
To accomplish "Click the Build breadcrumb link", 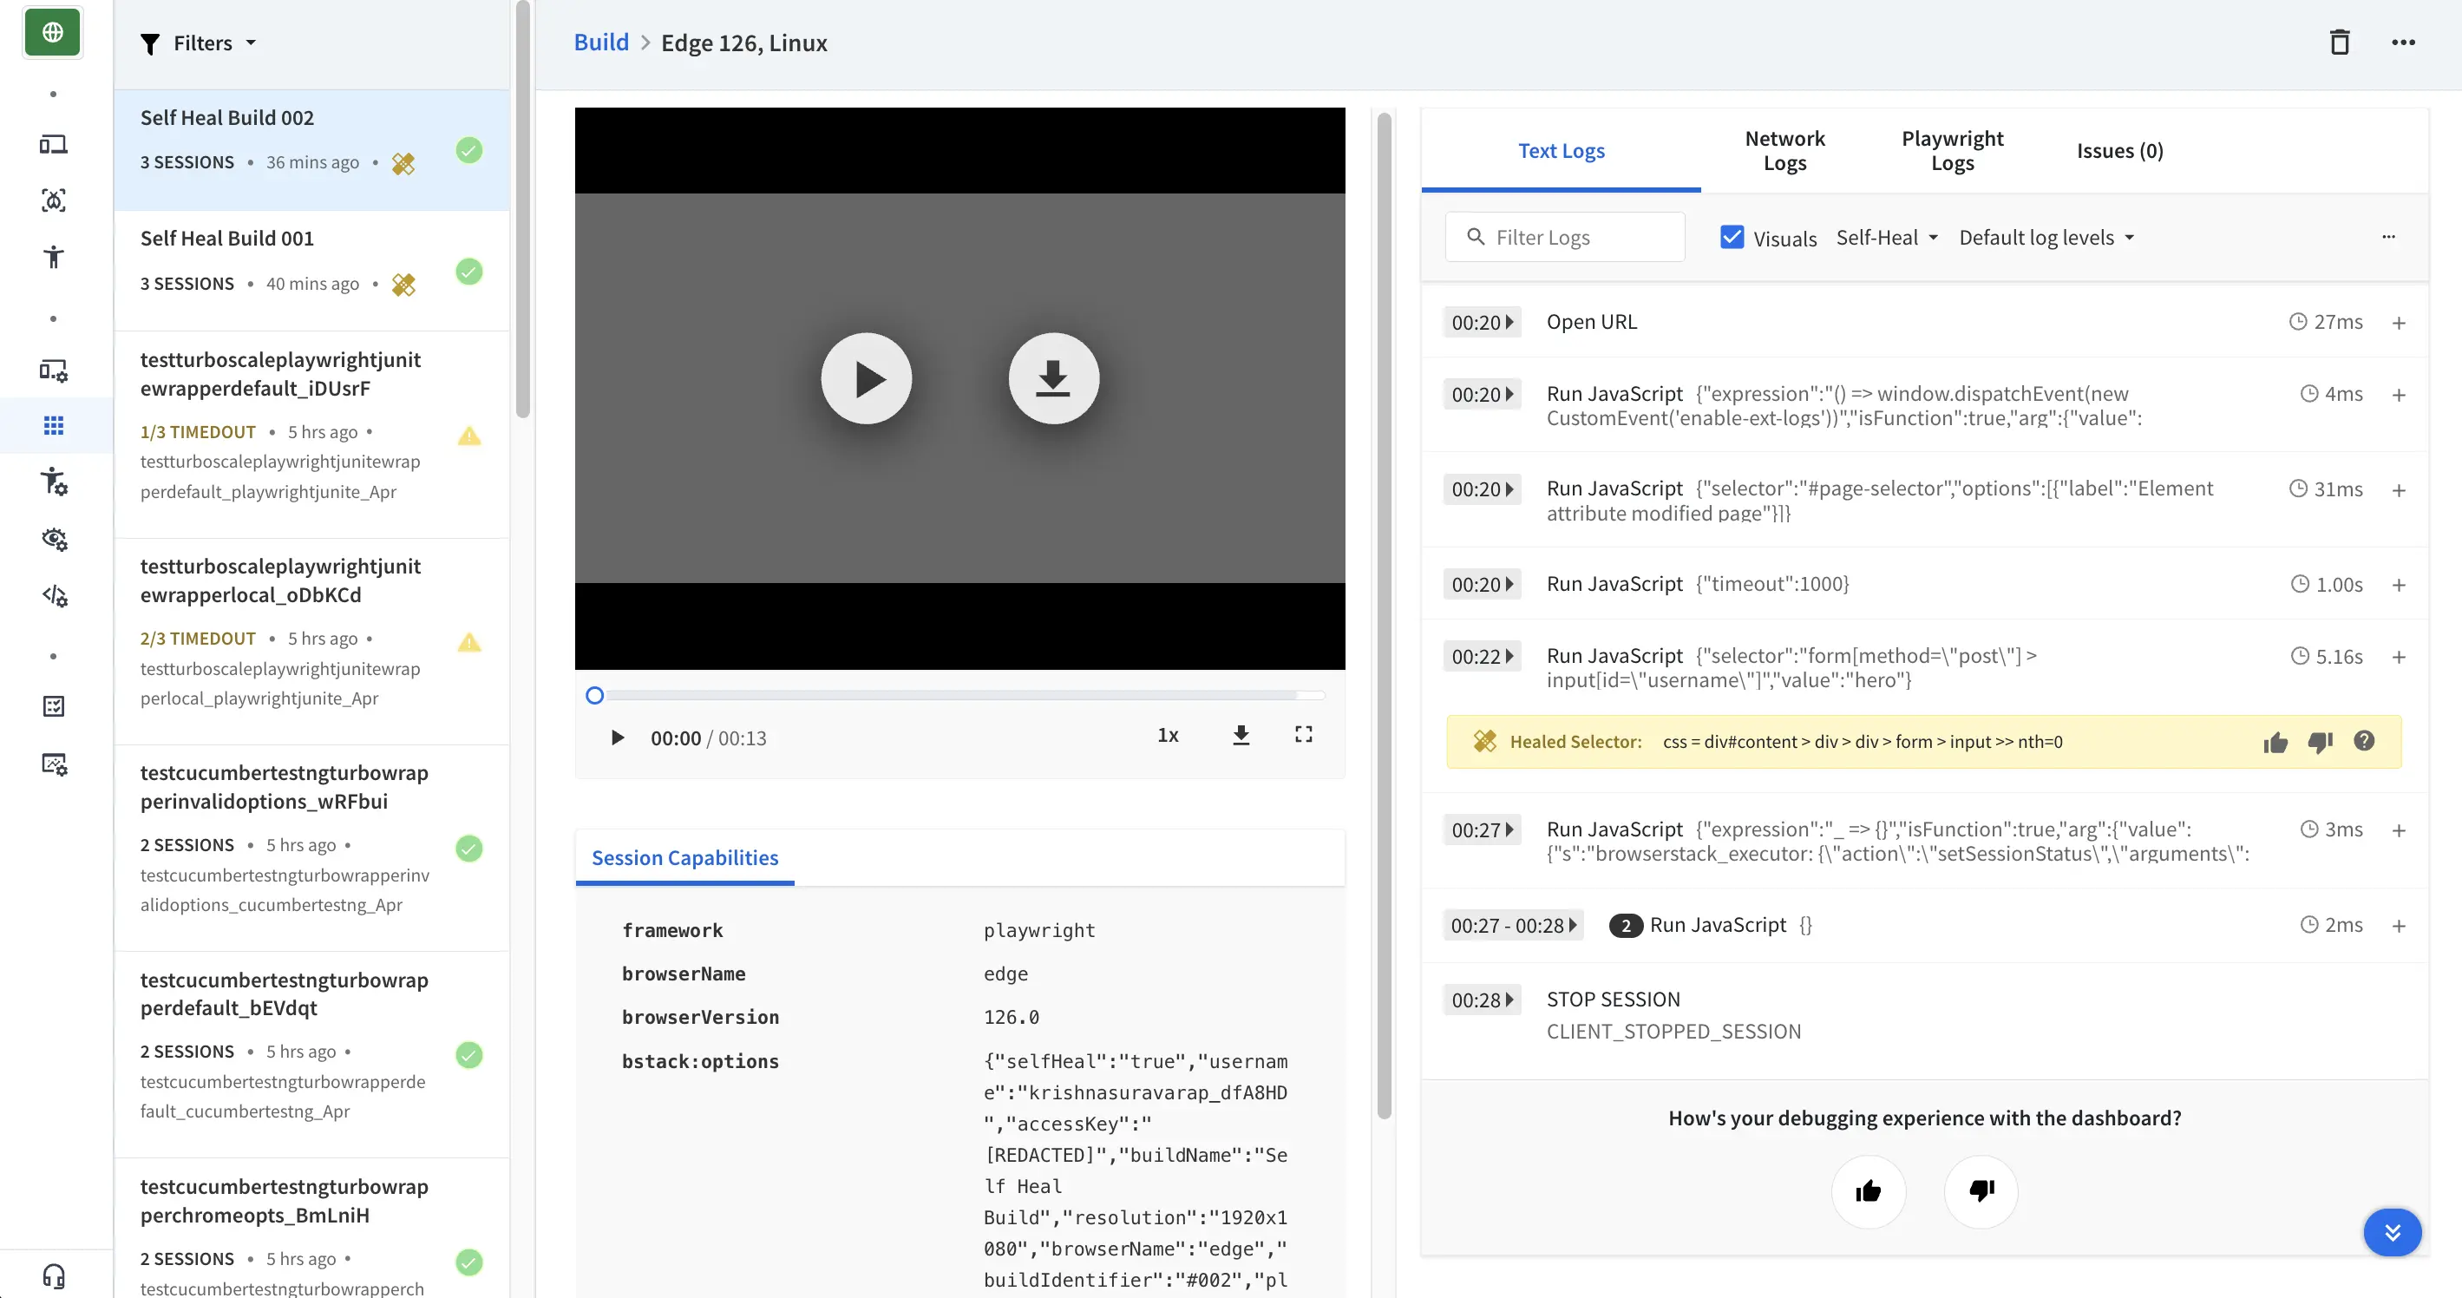I will 600,42.
